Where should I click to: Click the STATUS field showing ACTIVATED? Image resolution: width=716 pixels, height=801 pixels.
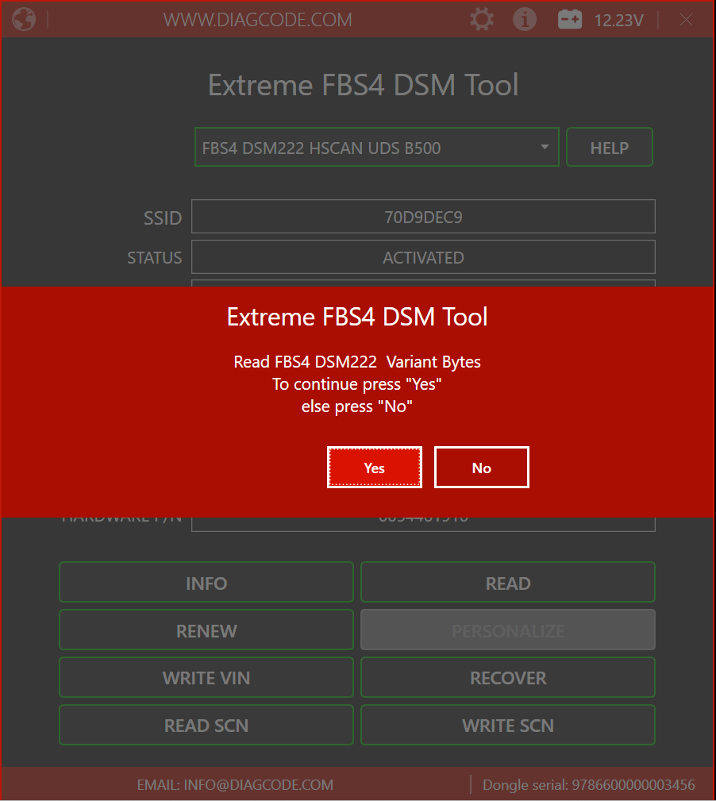click(423, 257)
